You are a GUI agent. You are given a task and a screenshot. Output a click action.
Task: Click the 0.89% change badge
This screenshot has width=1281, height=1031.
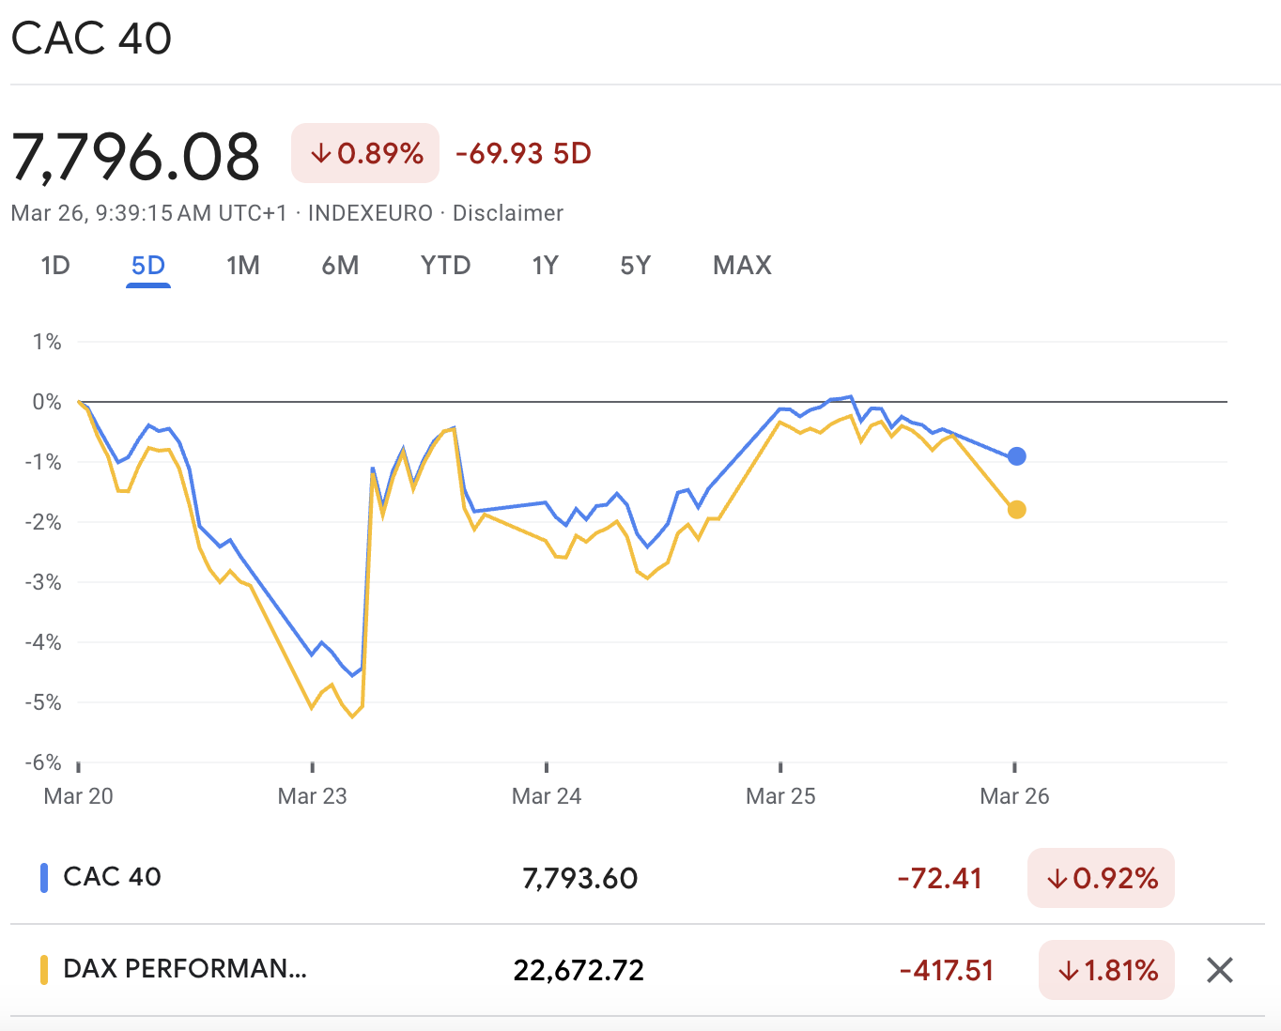(364, 152)
